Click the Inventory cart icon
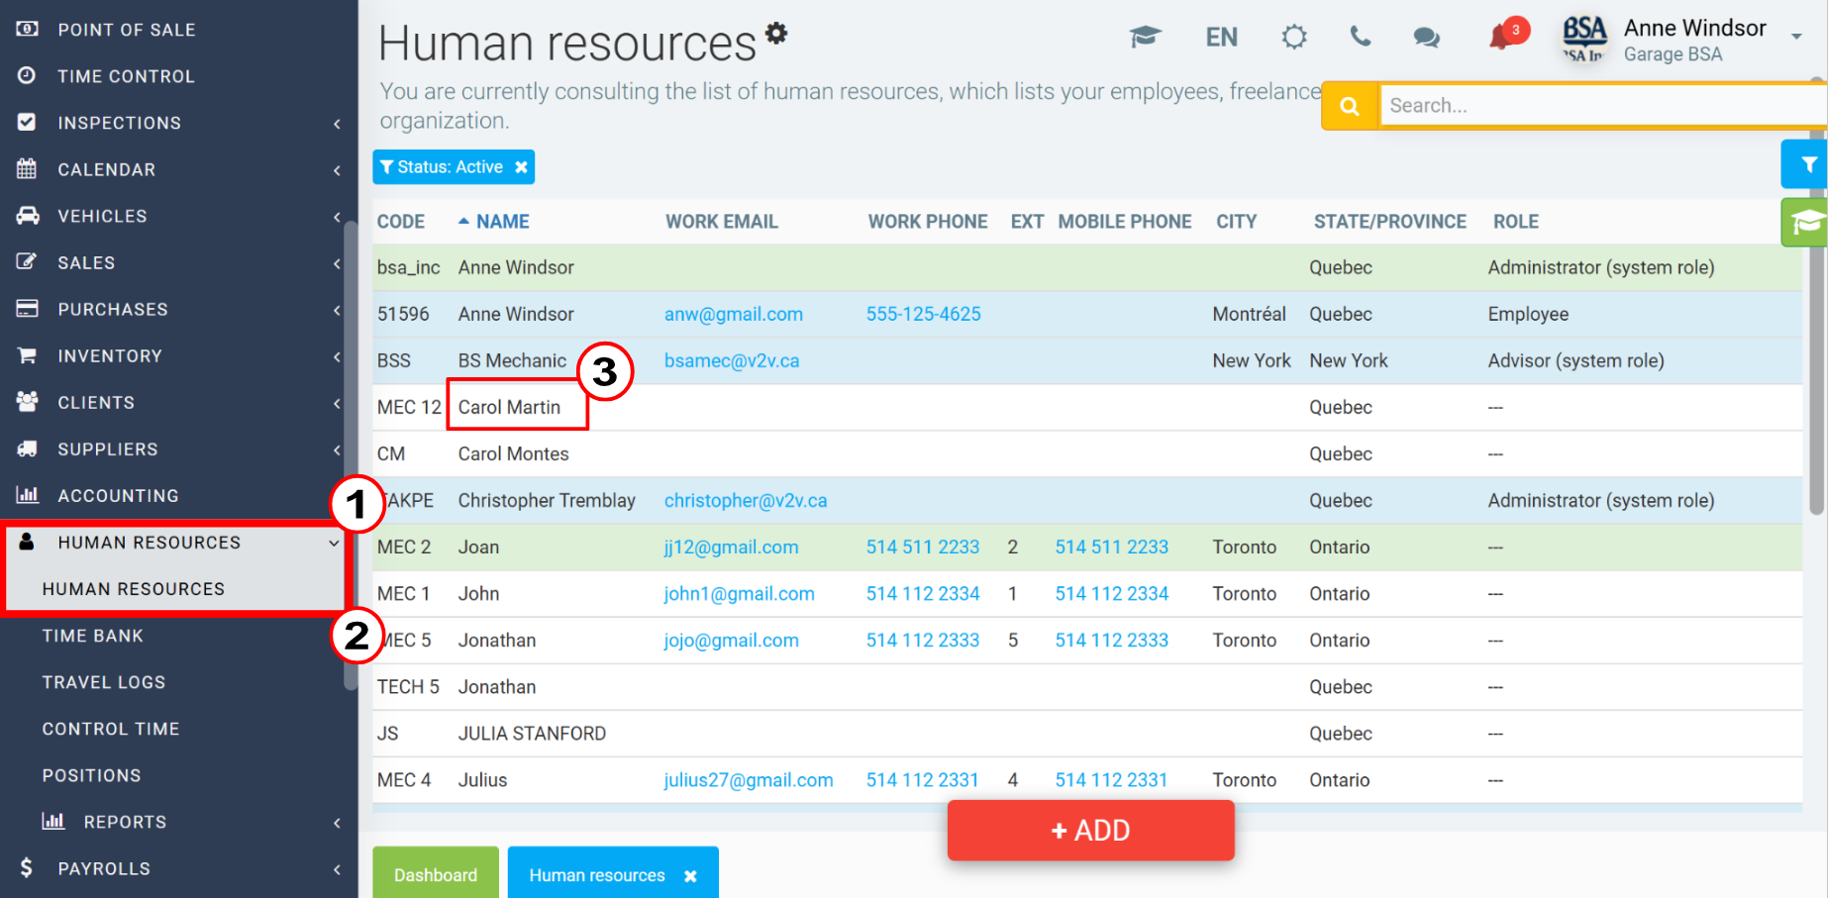The image size is (1828, 898). click(x=27, y=354)
